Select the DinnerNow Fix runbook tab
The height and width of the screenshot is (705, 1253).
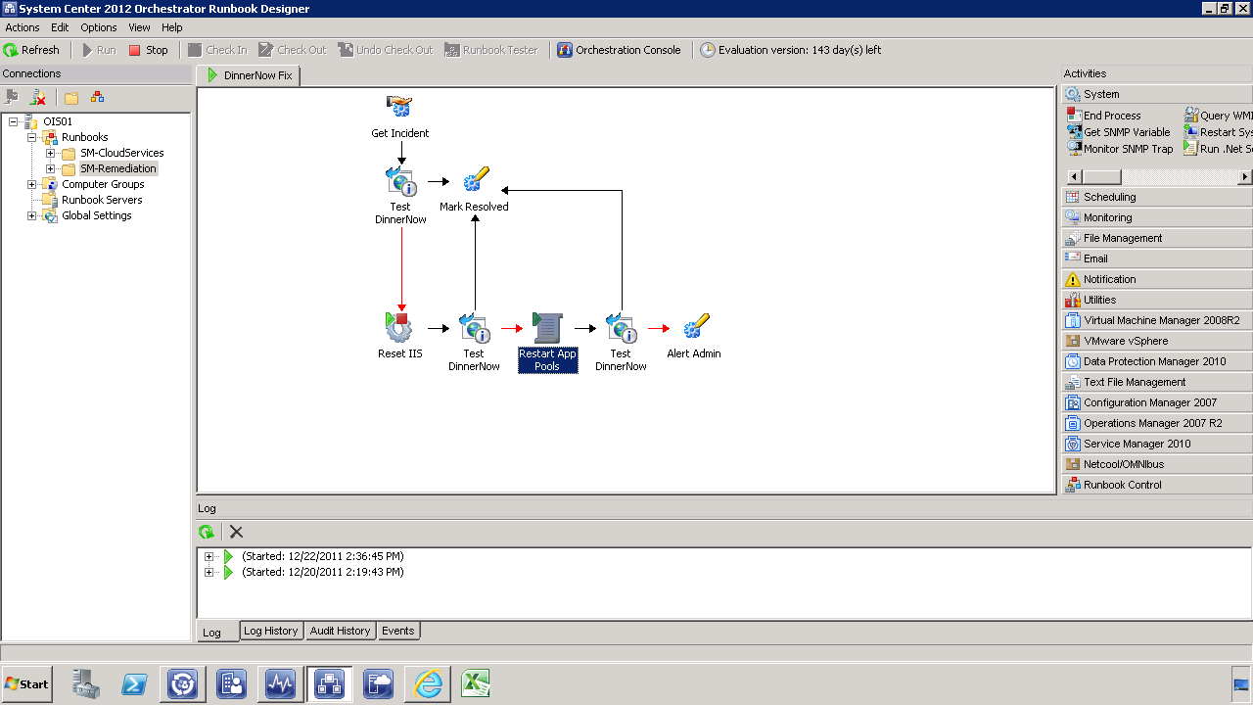[249, 75]
